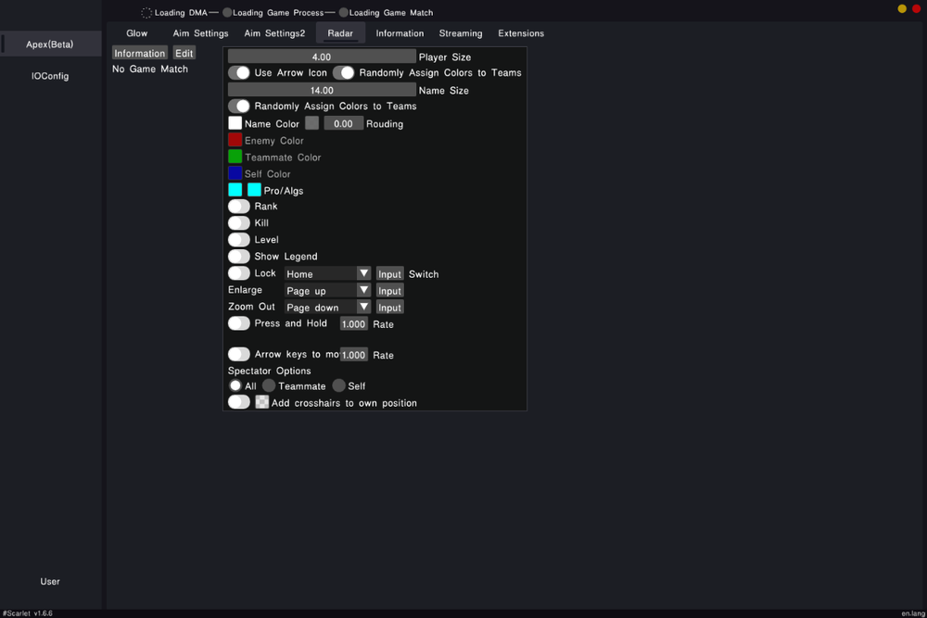Click the crosshair icon beside Add crosshairs

point(262,402)
